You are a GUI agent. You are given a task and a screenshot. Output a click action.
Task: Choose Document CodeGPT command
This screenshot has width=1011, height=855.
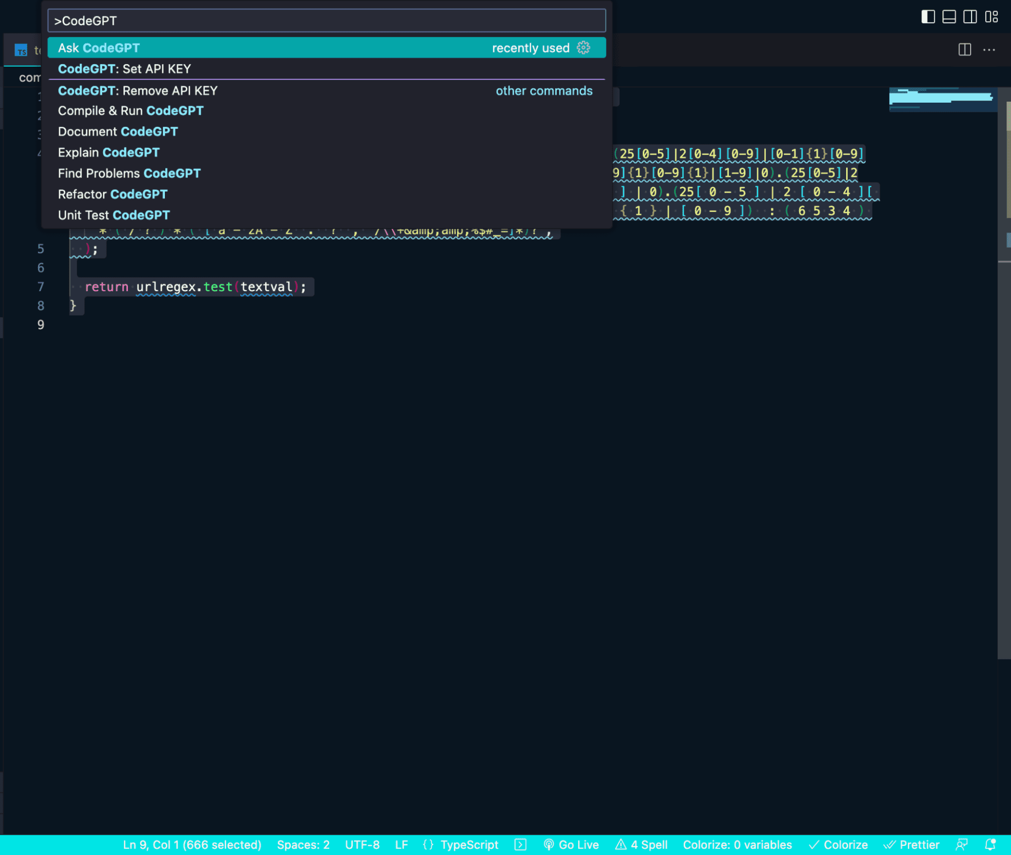pos(326,131)
